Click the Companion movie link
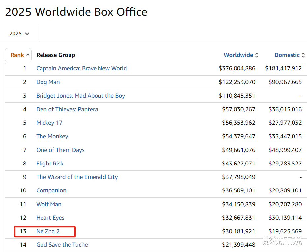The width and height of the screenshot is (307, 252). point(51,190)
